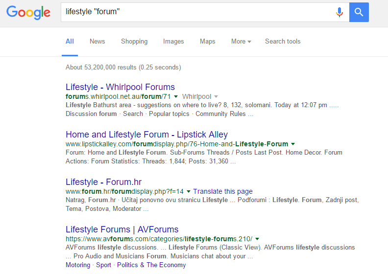Select the All results tab
This screenshot has width=388, height=274.
point(70,41)
